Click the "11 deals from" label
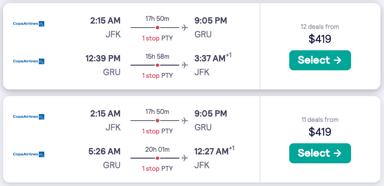Image resolution: width=384 pixels, height=186 pixels. [x=319, y=120]
